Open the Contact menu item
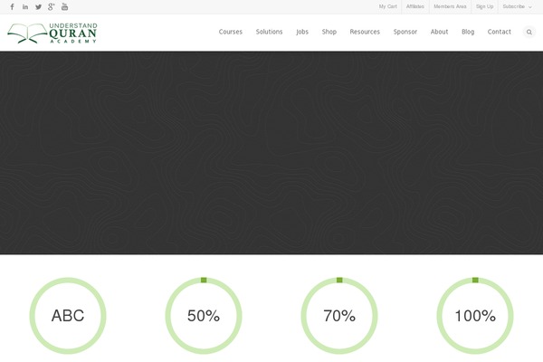Screen dimensions: 543x362 click(500, 32)
